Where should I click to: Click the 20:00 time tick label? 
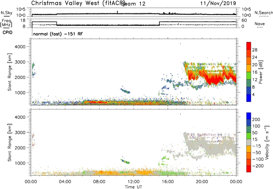point(202,182)
